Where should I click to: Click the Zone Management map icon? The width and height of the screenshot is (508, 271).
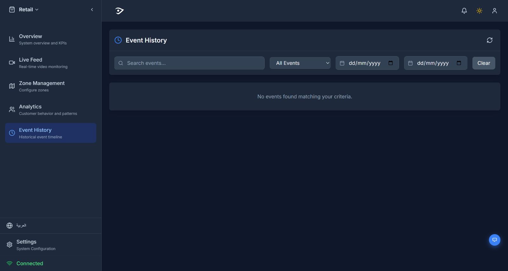pos(12,86)
